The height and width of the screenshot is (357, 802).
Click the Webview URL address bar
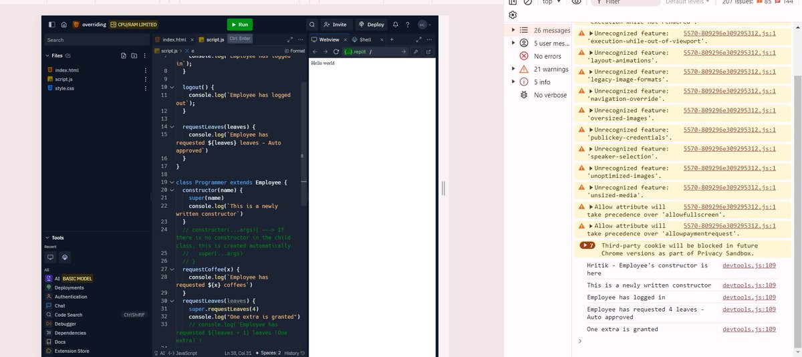(374, 51)
